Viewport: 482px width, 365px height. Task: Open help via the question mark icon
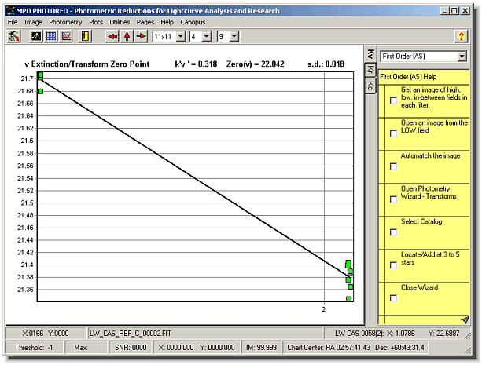461,36
